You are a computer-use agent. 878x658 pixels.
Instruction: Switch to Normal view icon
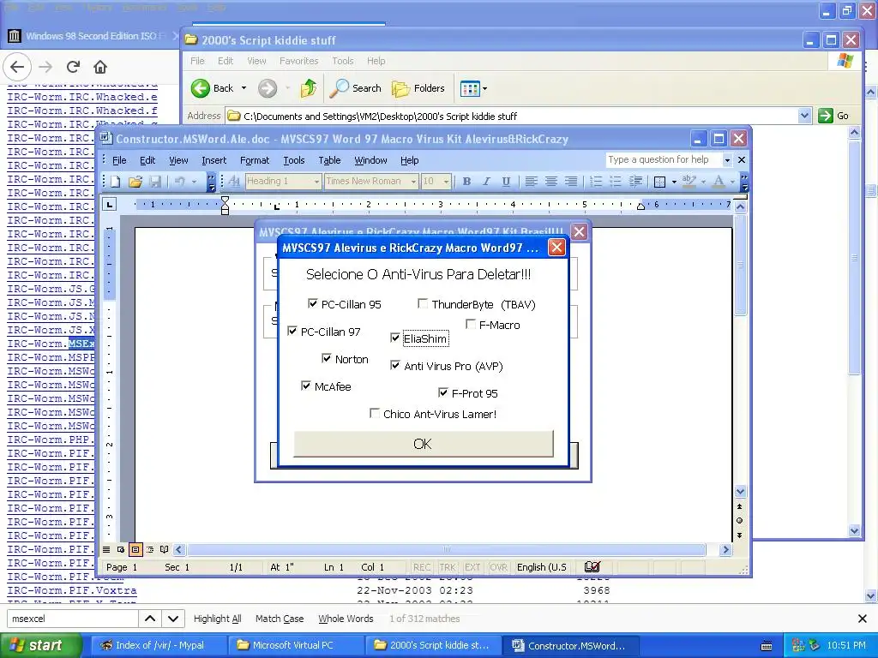[106, 550]
